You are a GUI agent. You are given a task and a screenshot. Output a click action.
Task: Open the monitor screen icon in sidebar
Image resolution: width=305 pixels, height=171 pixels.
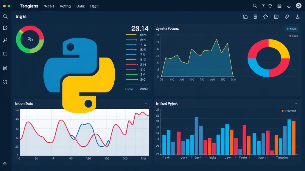click(x=5, y=54)
